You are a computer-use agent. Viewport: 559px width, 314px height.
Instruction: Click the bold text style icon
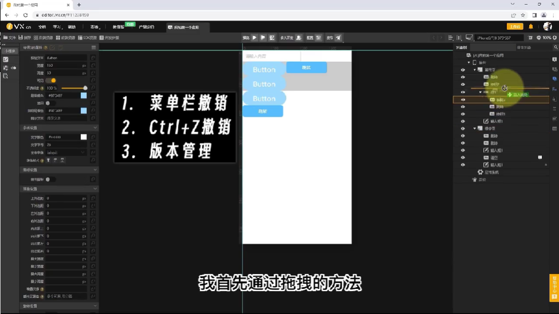tap(48, 160)
